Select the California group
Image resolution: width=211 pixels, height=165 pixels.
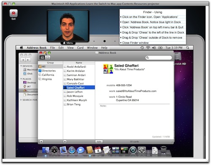coord(50,75)
